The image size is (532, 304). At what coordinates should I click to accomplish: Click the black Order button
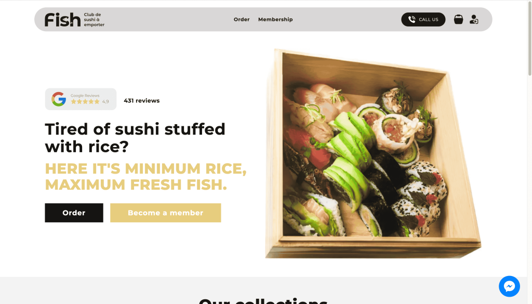click(x=74, y=213)
